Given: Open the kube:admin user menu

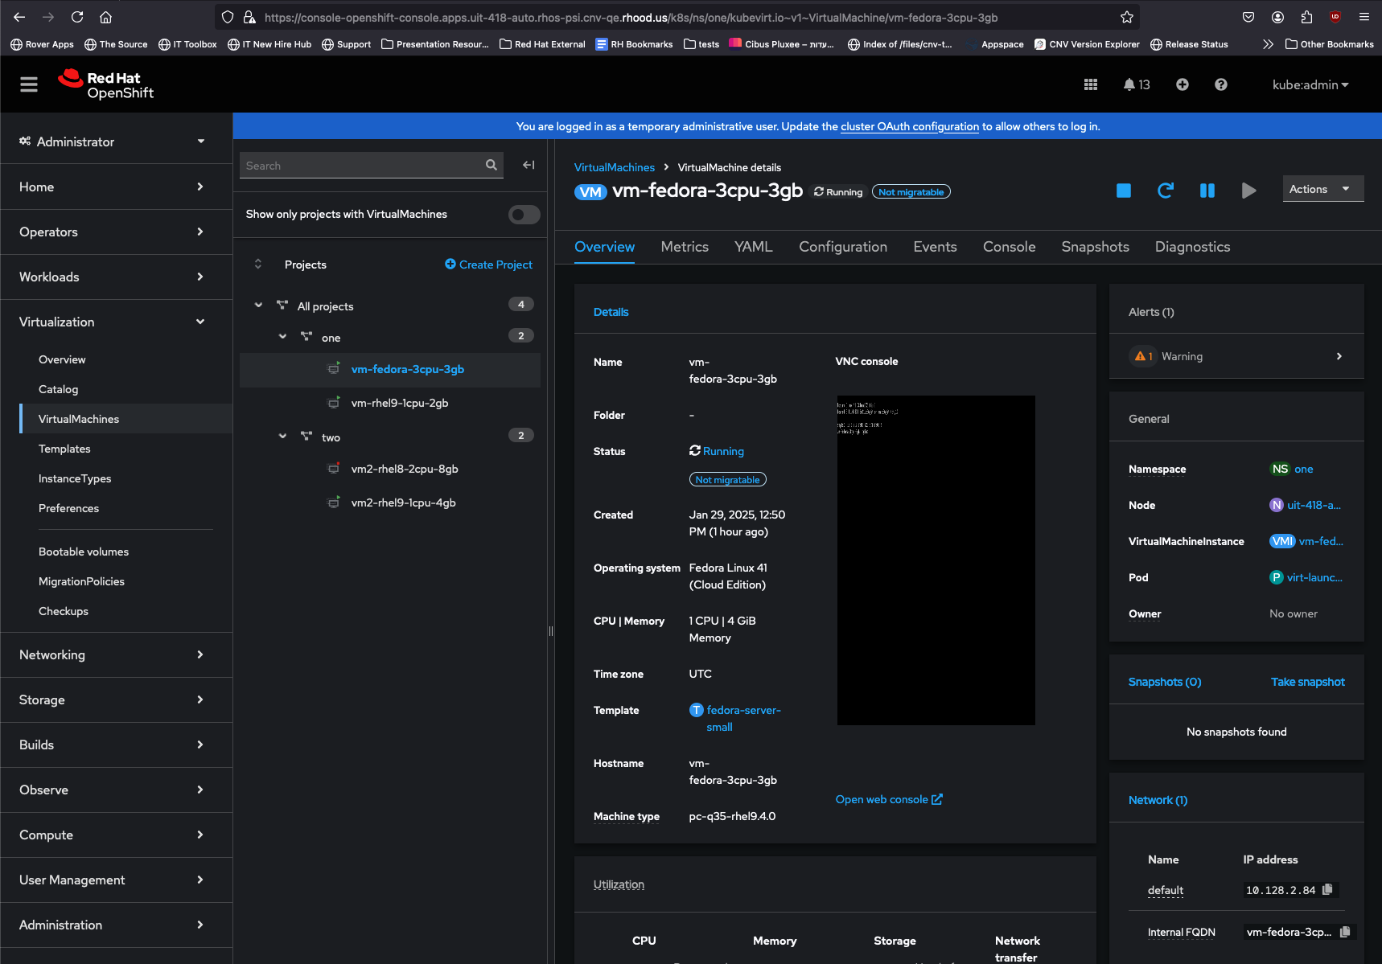Looking at the screenshot, I should point(1310,84).
